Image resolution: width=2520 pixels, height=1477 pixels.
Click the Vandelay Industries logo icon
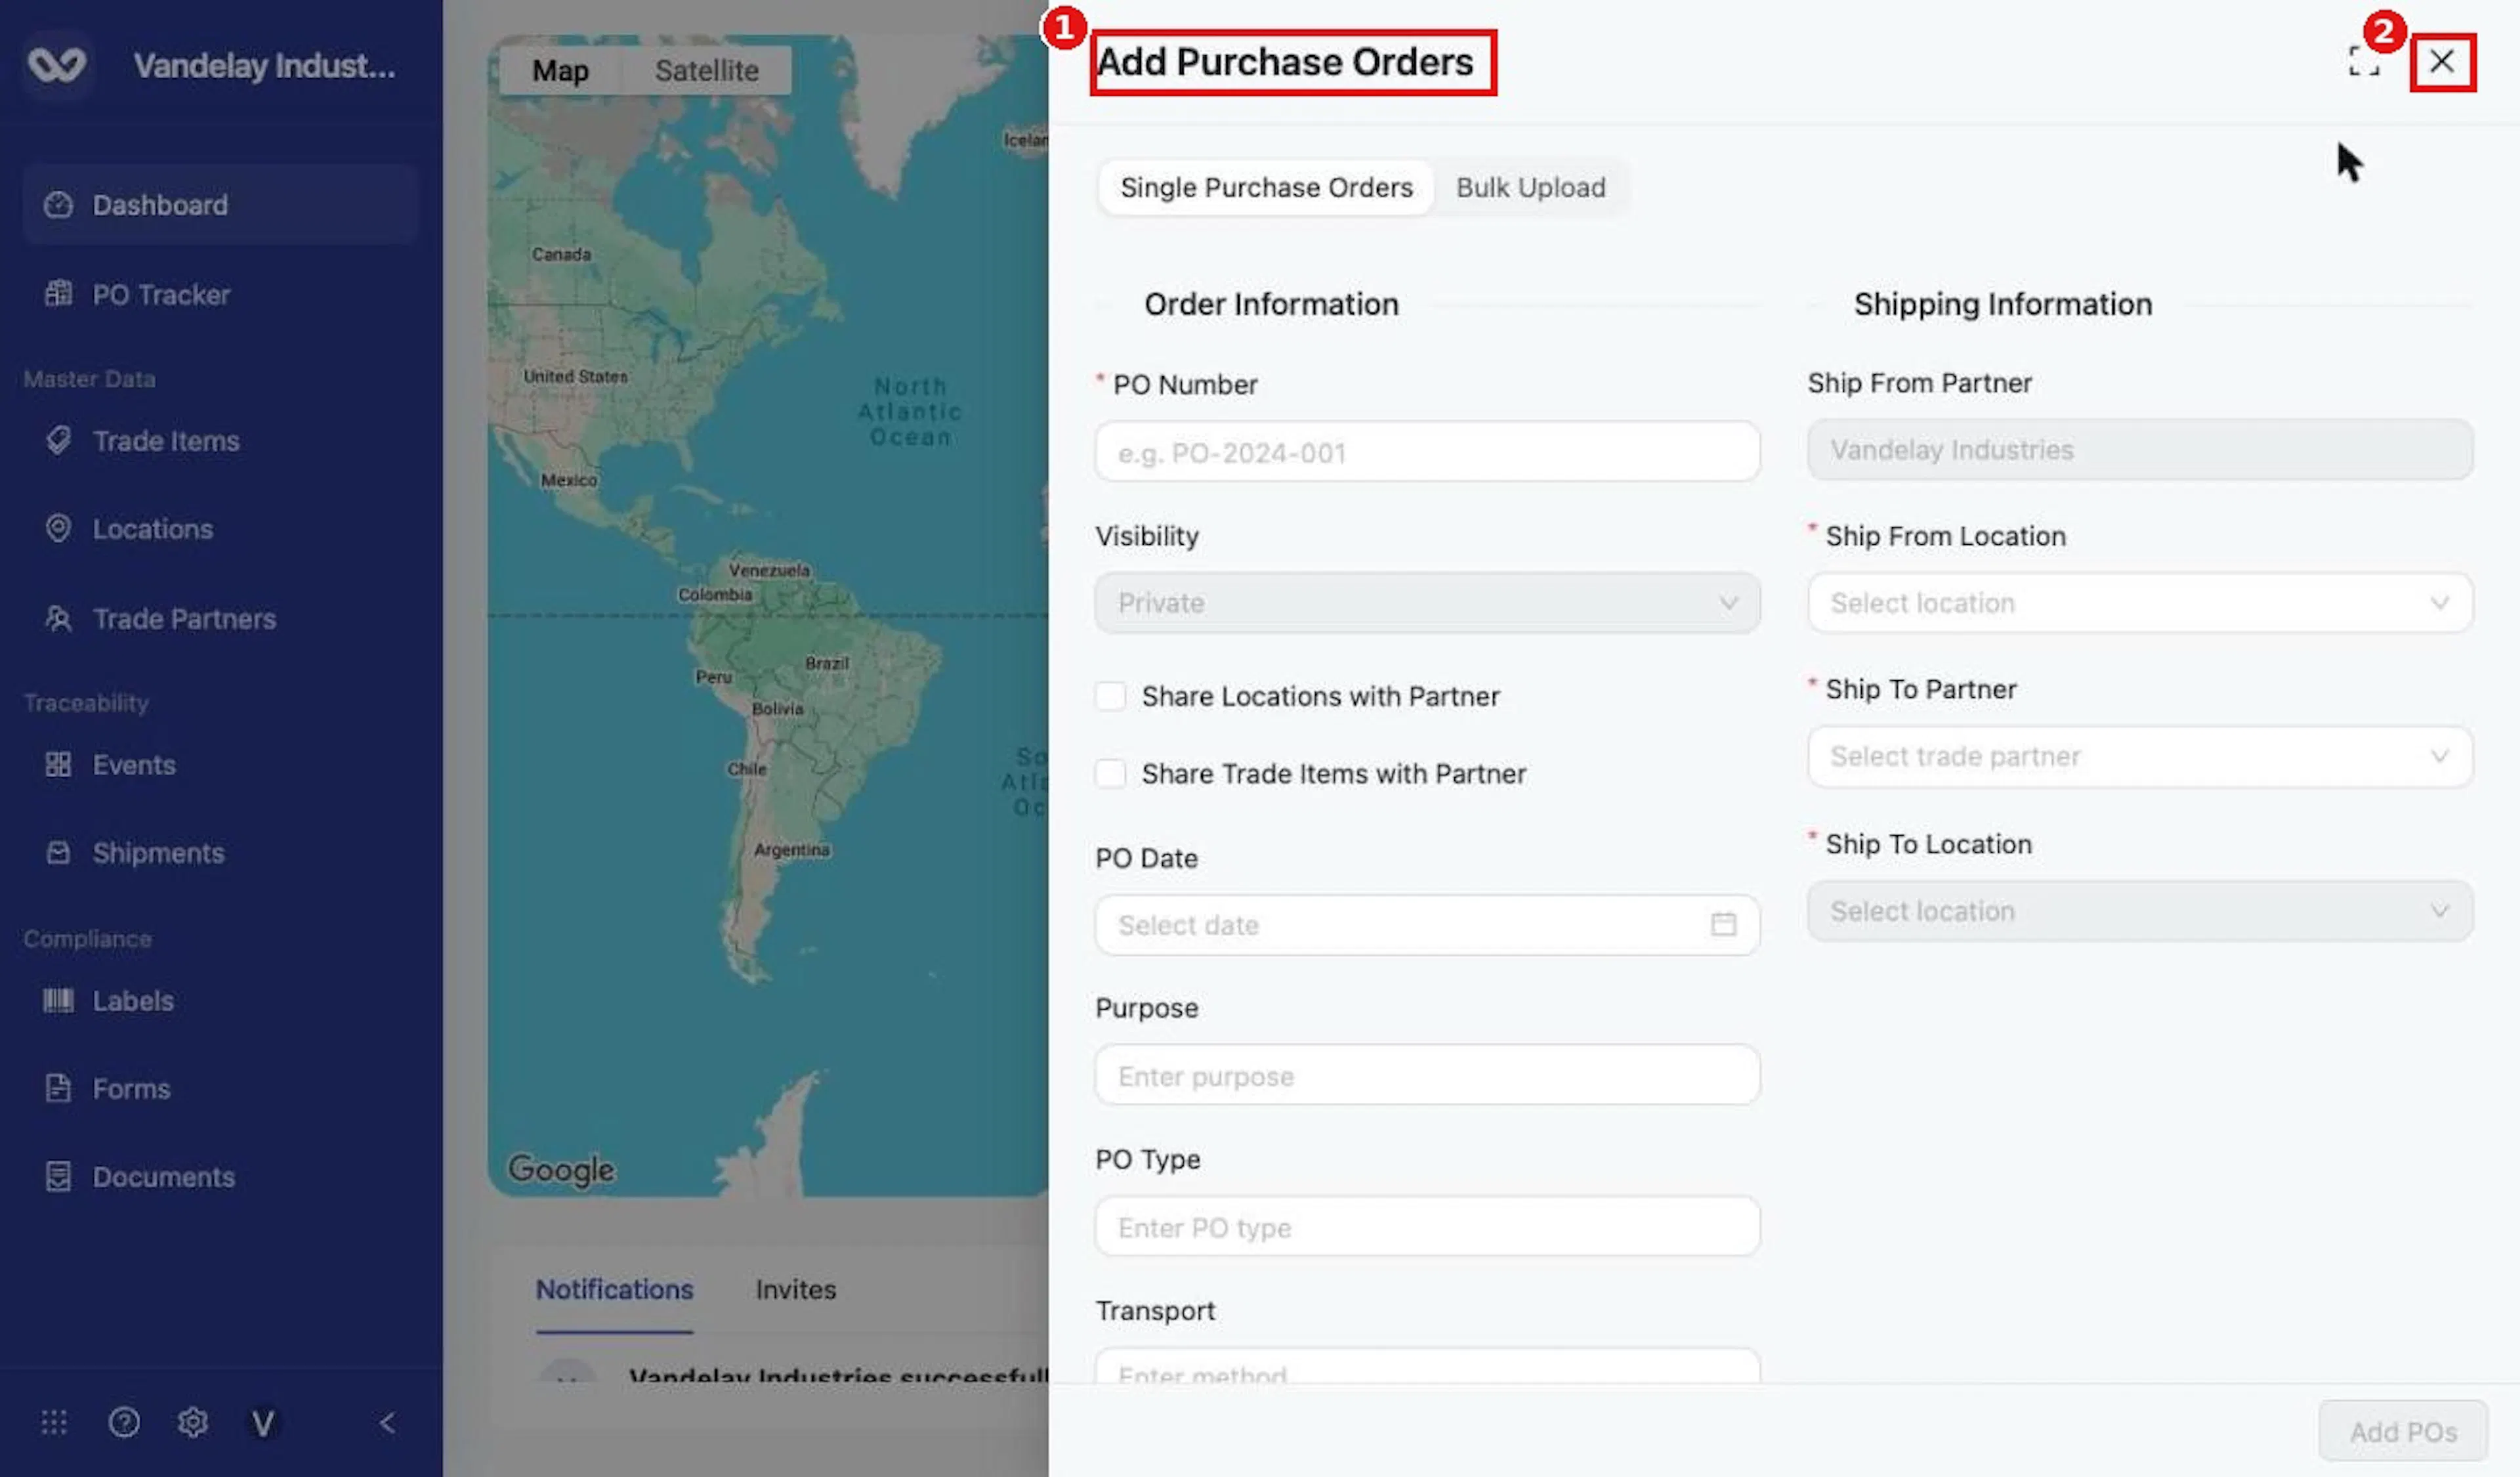click(x=57, y=65)
